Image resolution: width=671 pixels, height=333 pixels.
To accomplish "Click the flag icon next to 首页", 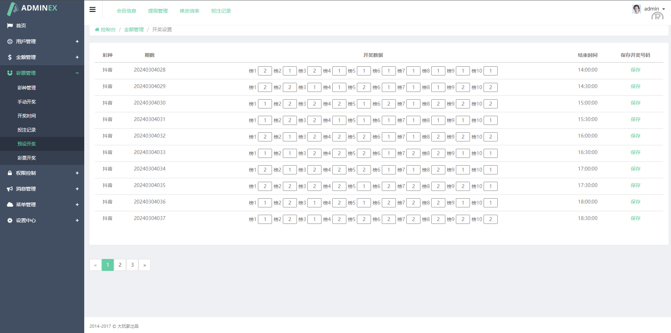I will coord(10,26).
